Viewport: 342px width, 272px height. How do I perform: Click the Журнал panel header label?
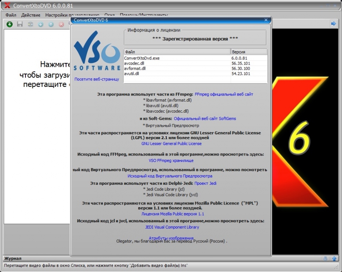(13, 258)
